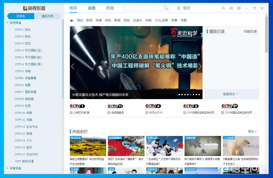The width and height of the screenshot is (273, 178).
Task: Select CCTV-5 体育 channel
Action: pyautogui.click(x=23, y=71)
